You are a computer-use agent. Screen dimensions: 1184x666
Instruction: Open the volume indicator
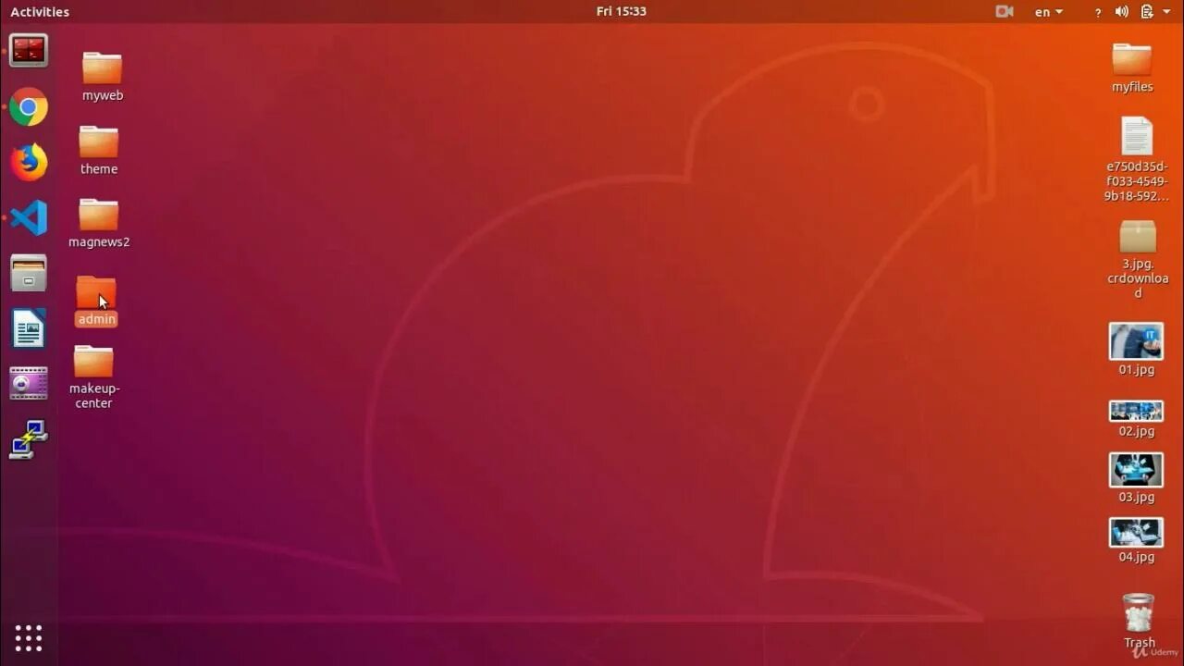tap(1122, 12)
